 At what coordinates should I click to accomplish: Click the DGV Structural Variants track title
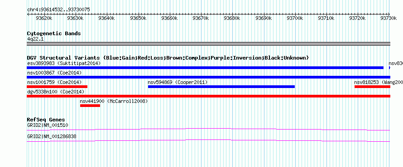[x=168, y=58]
